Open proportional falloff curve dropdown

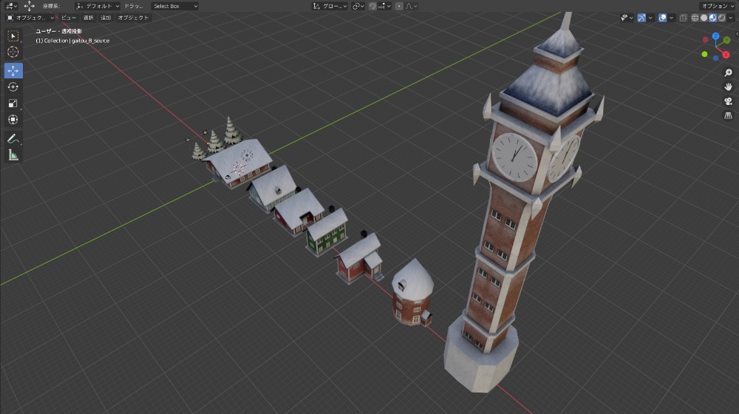[x=411, y=6]
